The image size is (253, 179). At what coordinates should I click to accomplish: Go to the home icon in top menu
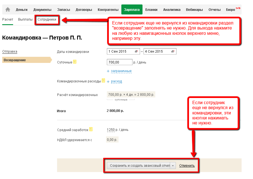point(8,9)
